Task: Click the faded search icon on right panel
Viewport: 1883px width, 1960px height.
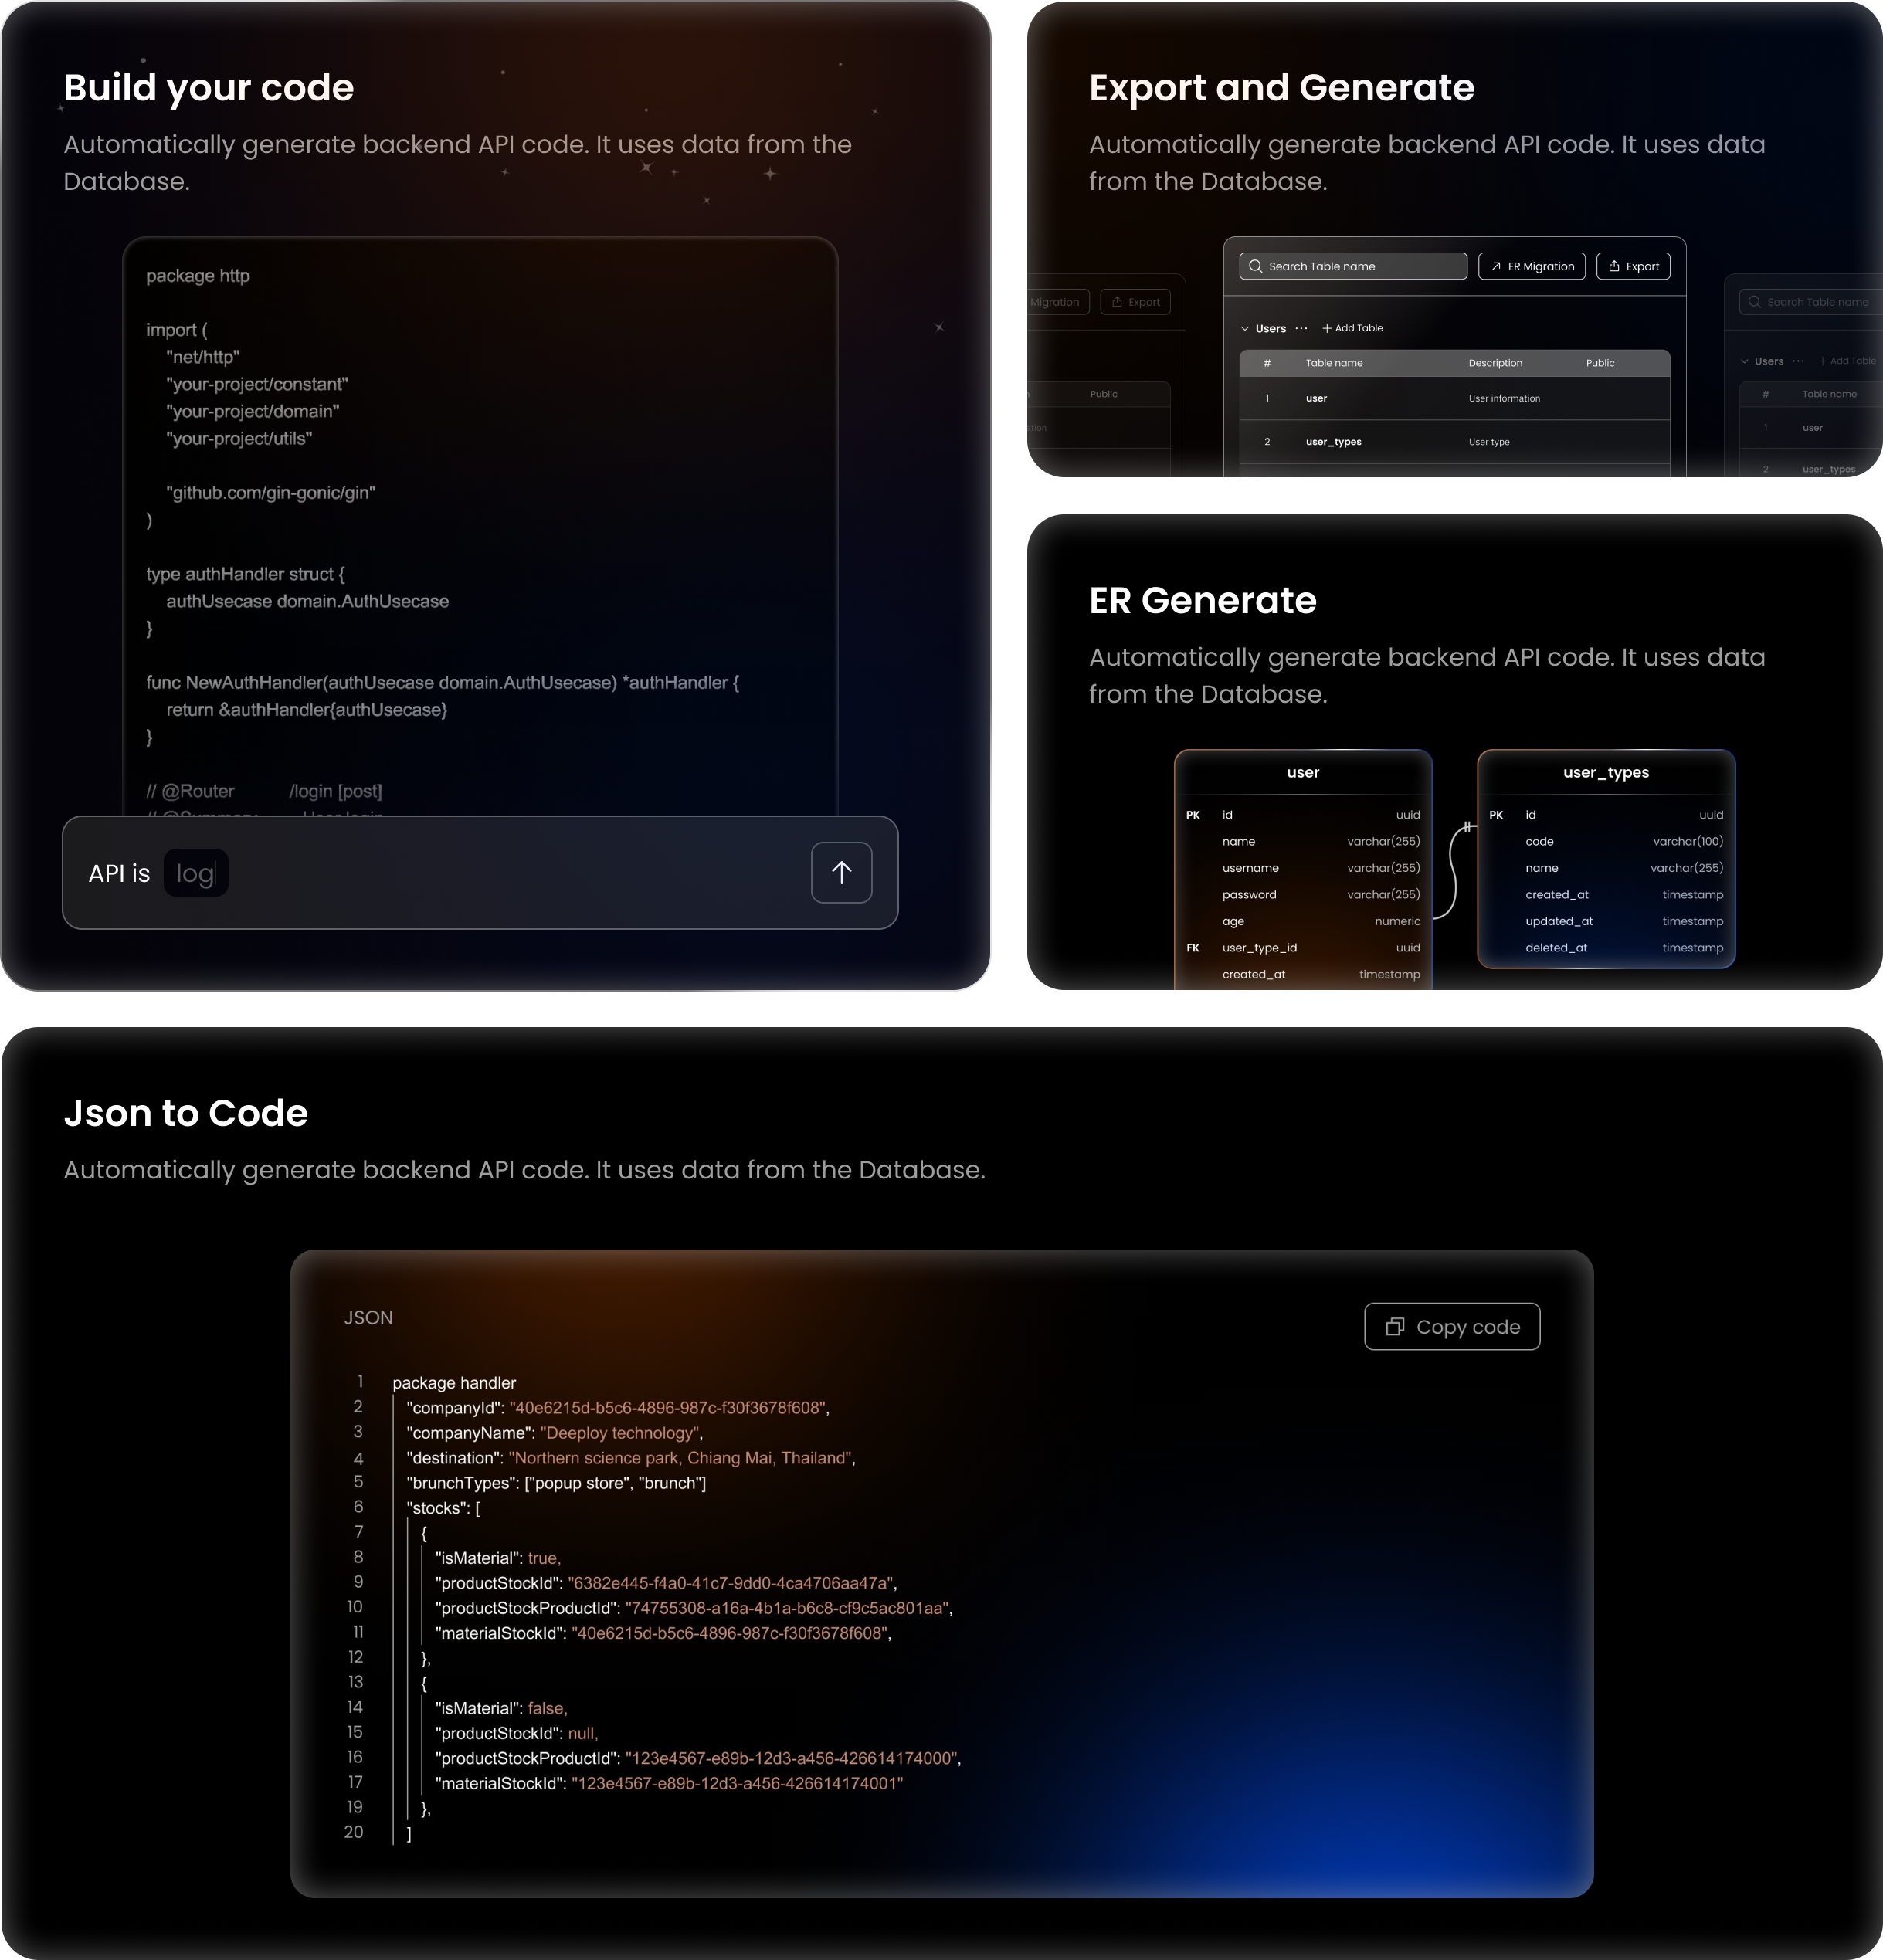Action: [1754, 302]
